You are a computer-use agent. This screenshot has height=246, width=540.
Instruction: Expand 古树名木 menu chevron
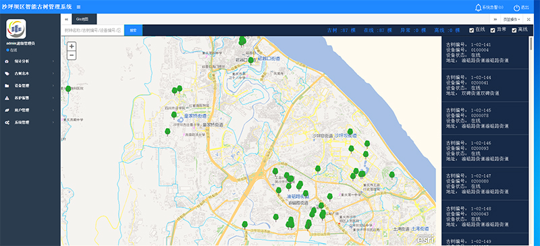(x=53, y=73)
